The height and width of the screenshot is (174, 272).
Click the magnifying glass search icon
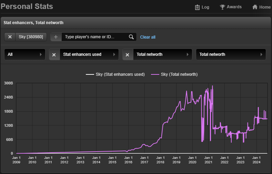(131, 37)
